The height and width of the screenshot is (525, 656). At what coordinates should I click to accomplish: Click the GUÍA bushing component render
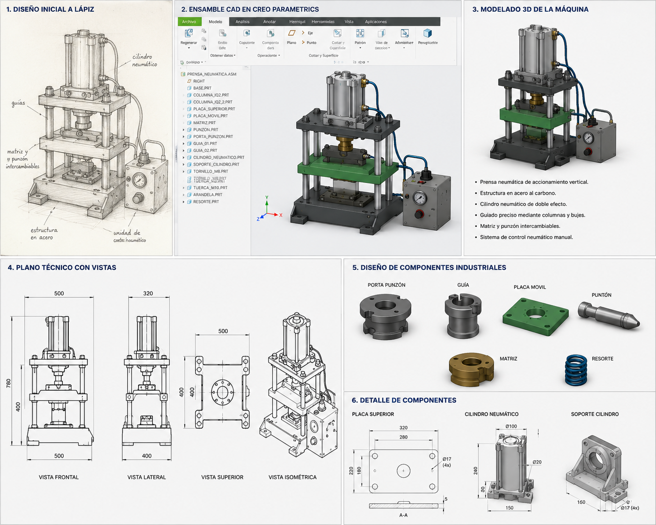462,316
